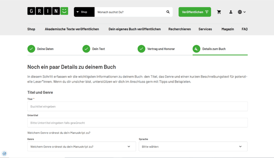
Task: Open the Services menu item
Action: 205,29
